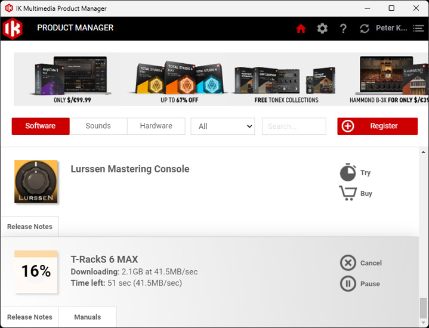The width and height of the screenshot is (429, 328).
Task: Click the Try stopwatch icon for Lurssen
Action: point(348,173)
